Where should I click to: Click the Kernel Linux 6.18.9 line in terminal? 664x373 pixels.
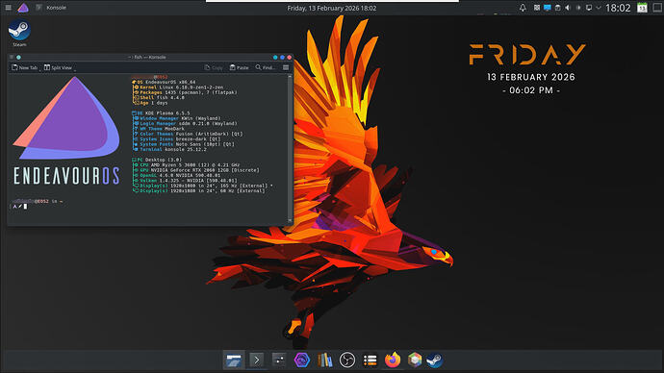point(178,87)
